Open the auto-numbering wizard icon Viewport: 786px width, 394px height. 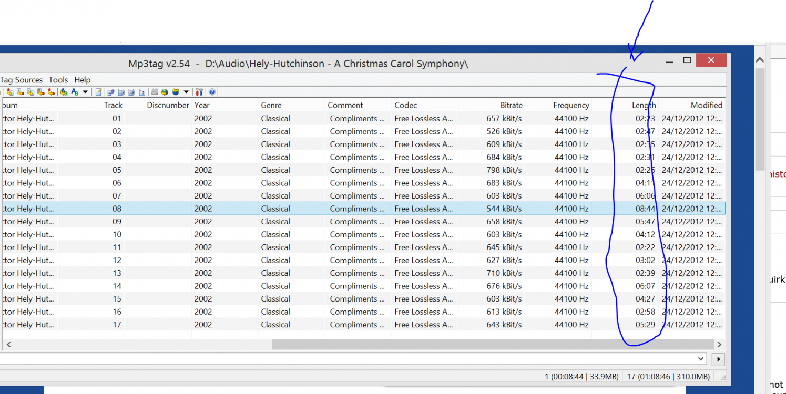point(142,92)
